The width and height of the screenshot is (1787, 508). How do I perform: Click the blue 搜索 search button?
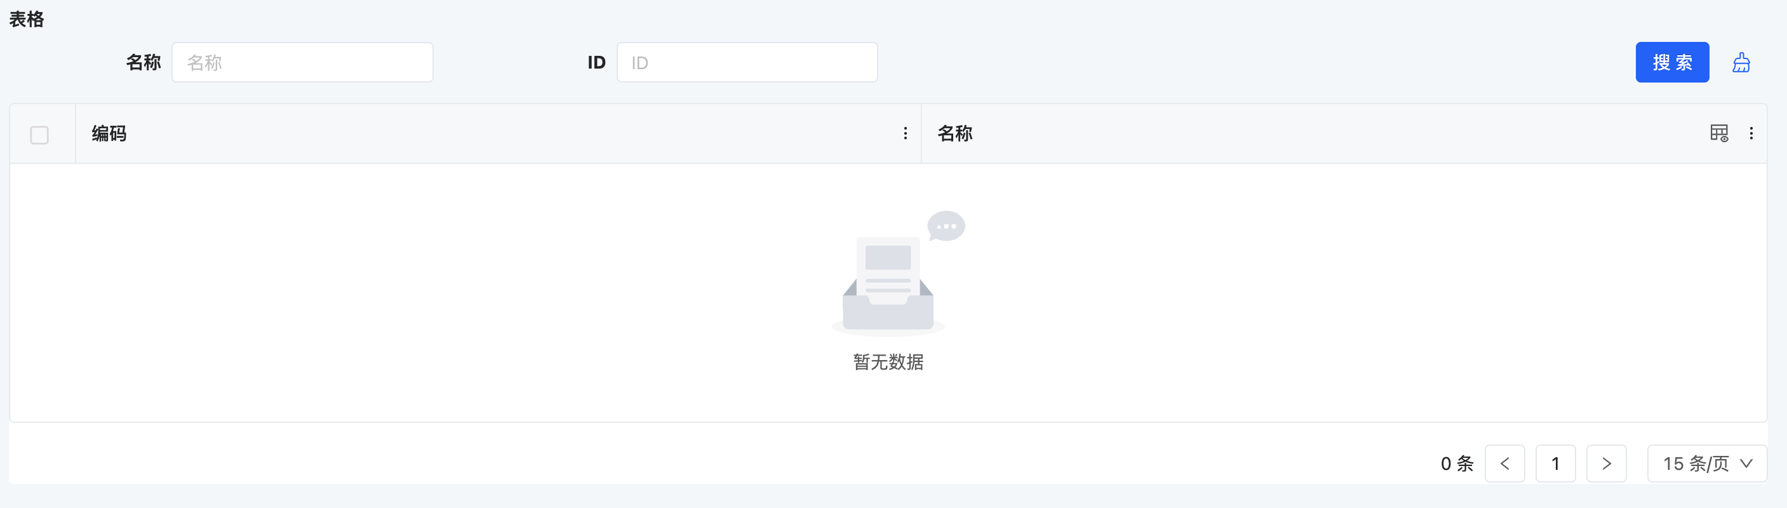coord(1671,62)
